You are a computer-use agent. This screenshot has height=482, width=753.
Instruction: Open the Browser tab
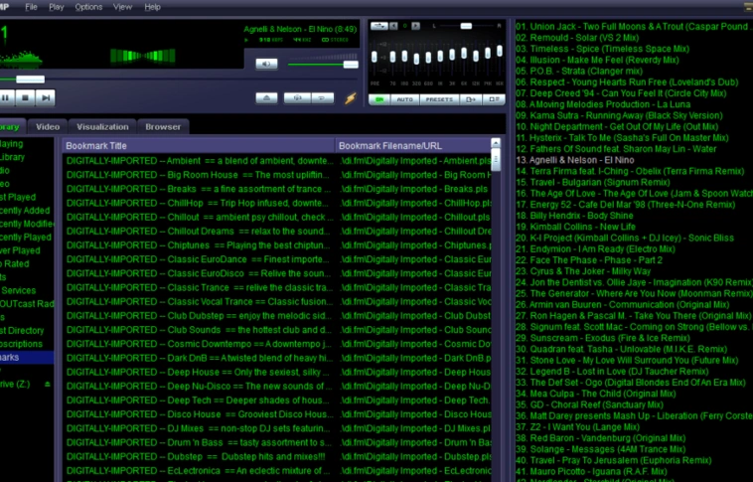tap(163, 127)
